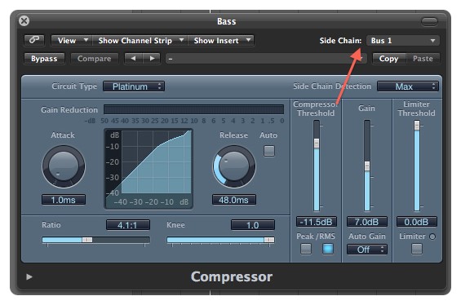Click the compression curve graph

click(148, 169)
